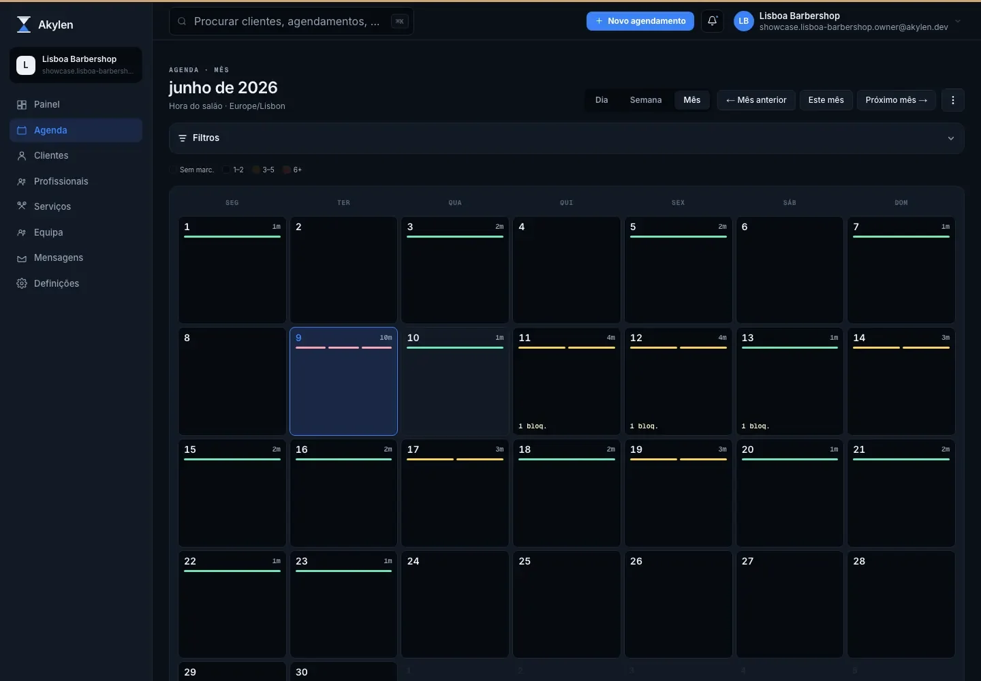Click the QUA weekday column header

455,203
